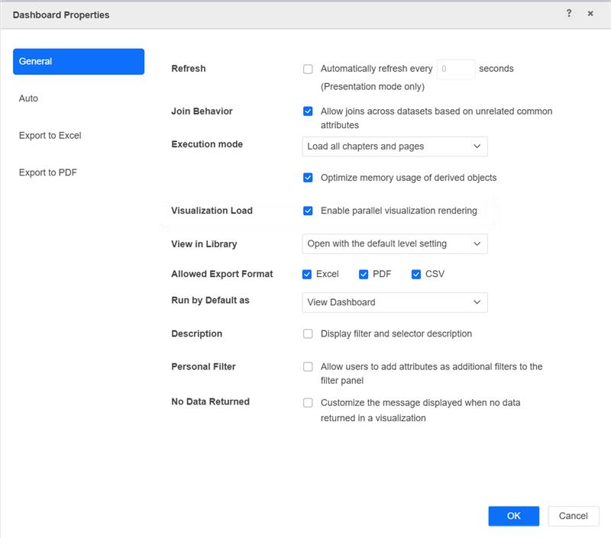Image resolution: width=611 pixels, height=538 pixels.
Task: Open the Export to Excel section
Action: click(x=50, y=136)
